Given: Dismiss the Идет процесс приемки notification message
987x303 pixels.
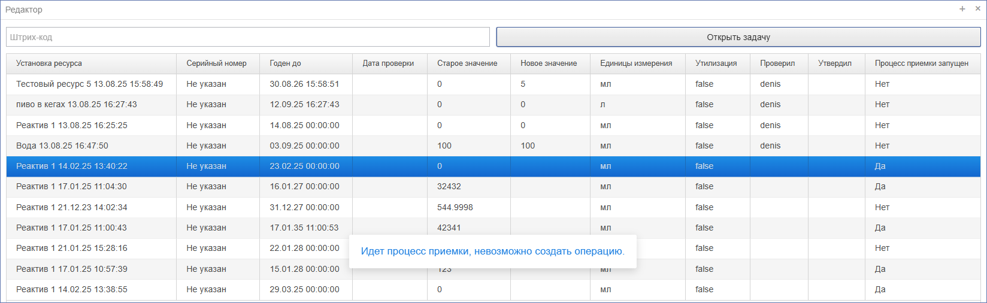Looking at the screenshot, I should click(492, 252).
